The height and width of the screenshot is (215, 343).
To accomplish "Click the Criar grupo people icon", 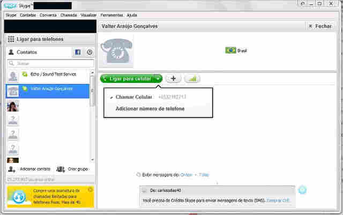I will click(61, 169).
